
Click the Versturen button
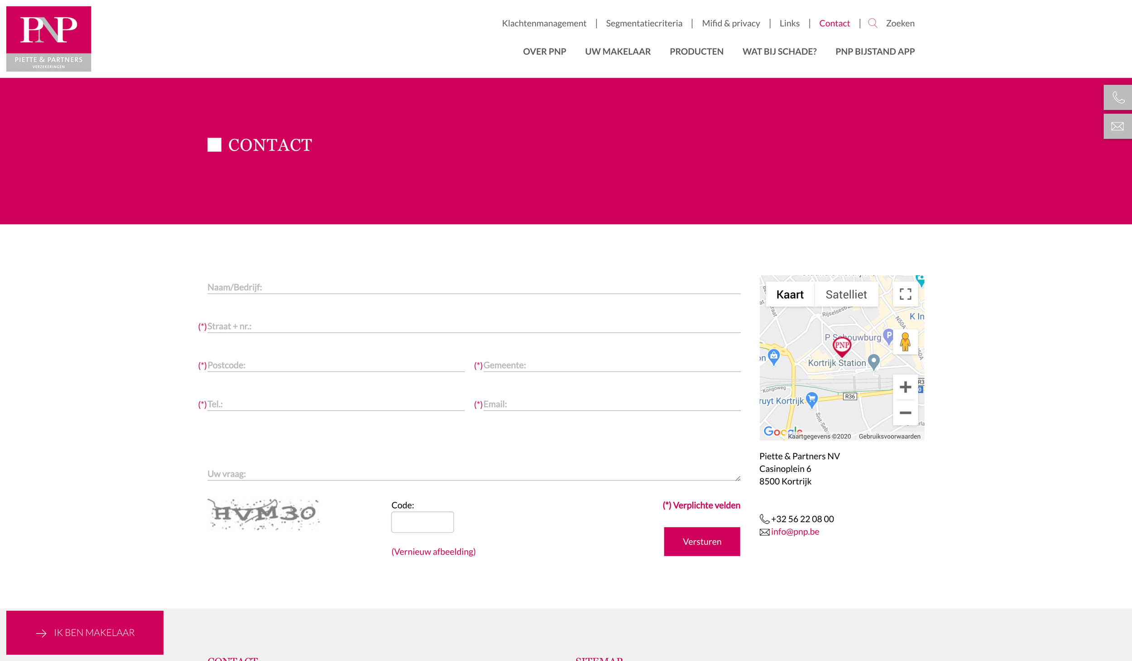pyautogui.click(x=701, y=542)
